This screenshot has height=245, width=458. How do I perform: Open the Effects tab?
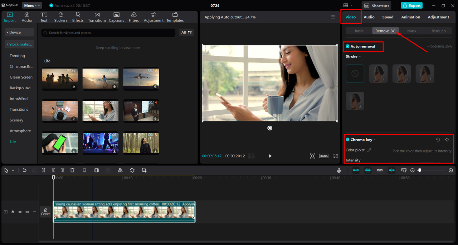pos(78,17)
